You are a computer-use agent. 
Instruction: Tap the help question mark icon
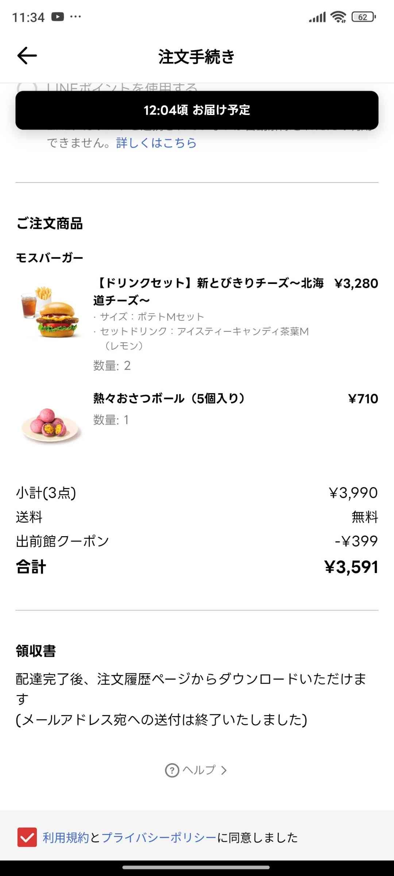pos(172,770)
